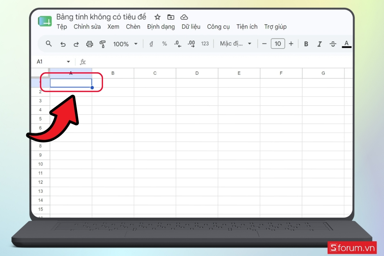Screen dimensions: 384x256
Task: Undo the last action
Action: pos(63,44)
